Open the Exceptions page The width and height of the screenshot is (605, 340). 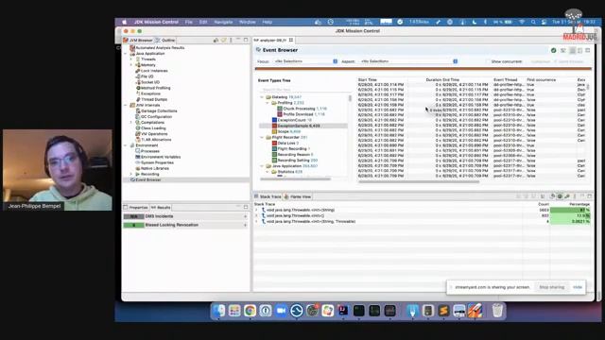[x=150, y=93]
